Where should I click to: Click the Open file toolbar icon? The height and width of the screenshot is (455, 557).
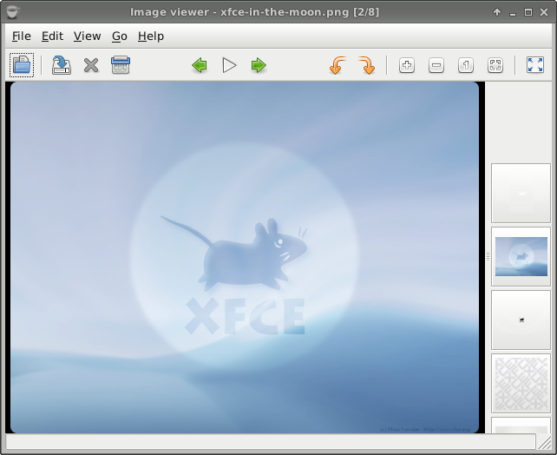pyautogui.click(x=21, y=65)
